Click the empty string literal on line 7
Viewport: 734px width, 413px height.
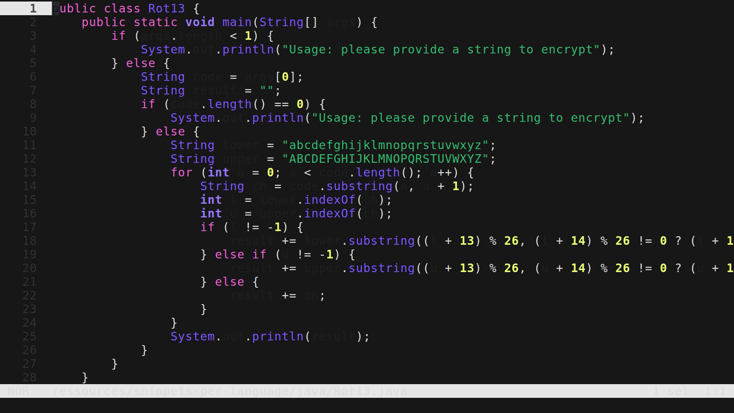[x=267, y=91]
